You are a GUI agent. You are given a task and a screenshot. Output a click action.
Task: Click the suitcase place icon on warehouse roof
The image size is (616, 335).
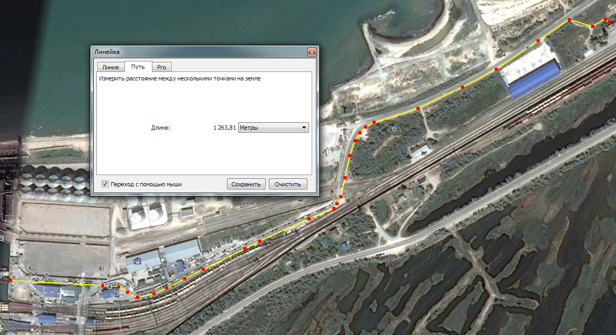pos(137,260)
